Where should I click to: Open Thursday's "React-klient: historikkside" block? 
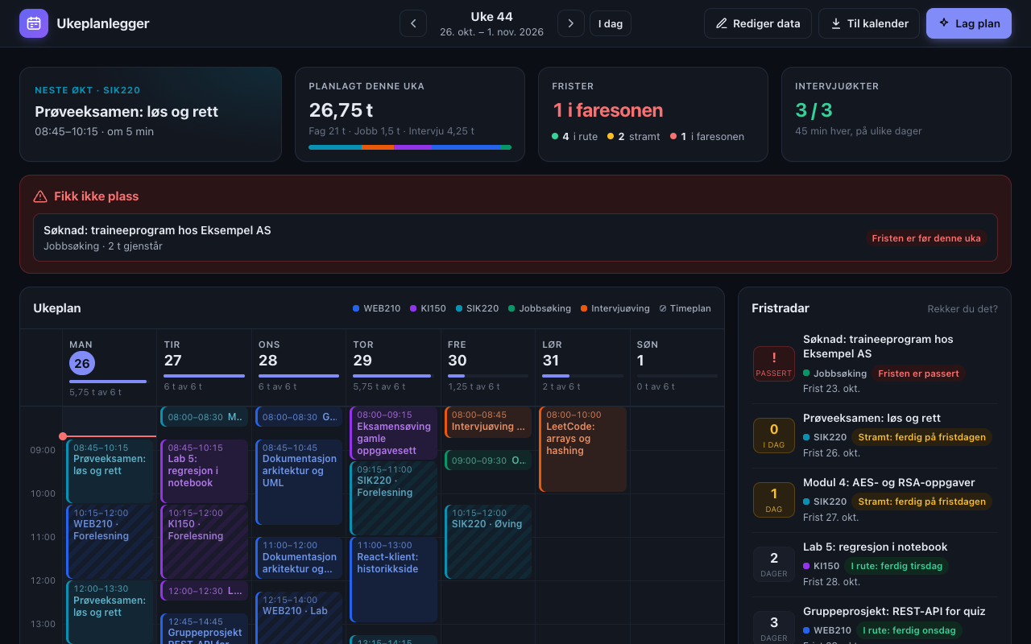pyautogui.click(x=393, y=580)
